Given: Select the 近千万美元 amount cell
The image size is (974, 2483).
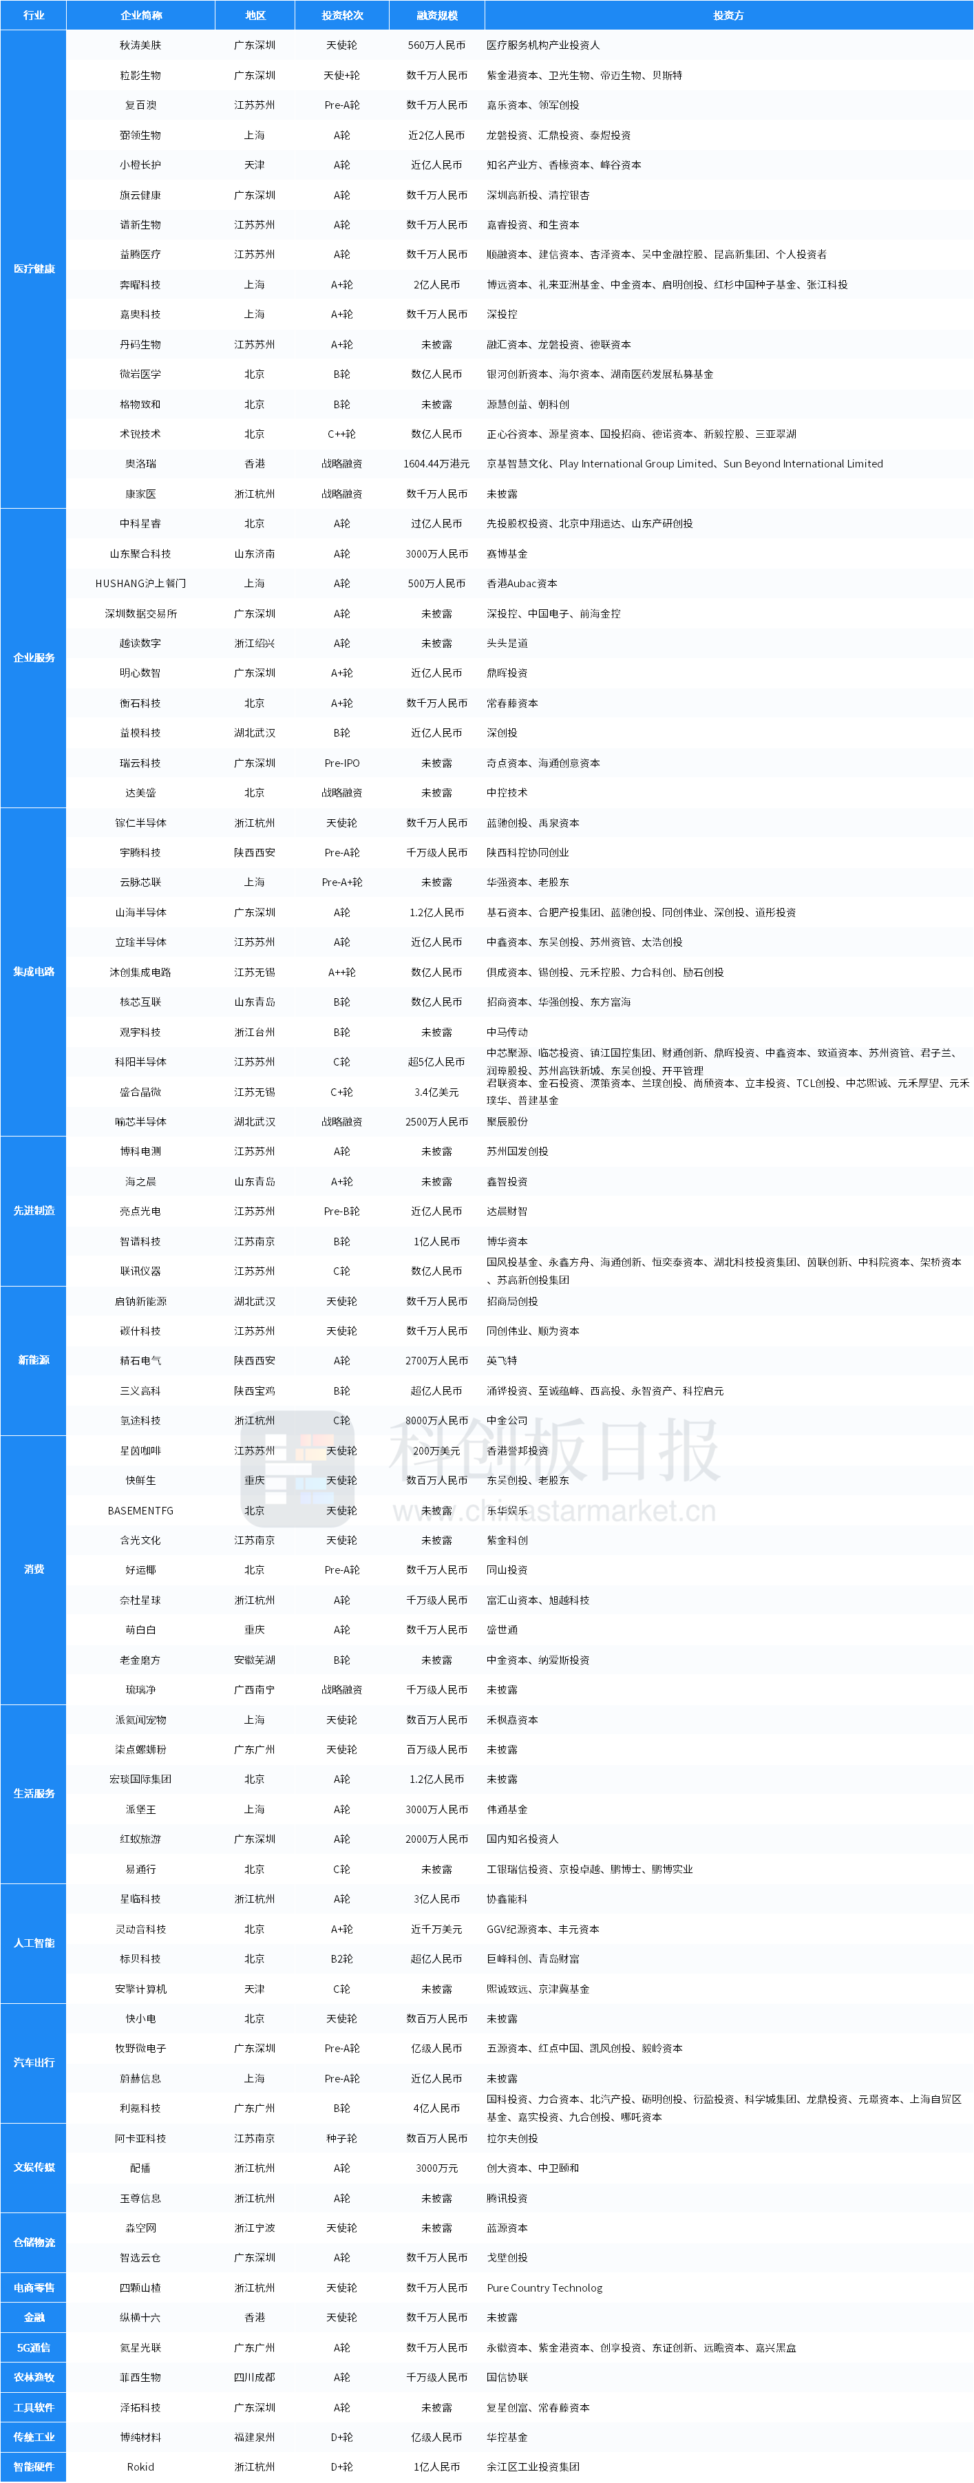Looking at the screenshot, I should pyautogui.click(x=436, y=1929).
